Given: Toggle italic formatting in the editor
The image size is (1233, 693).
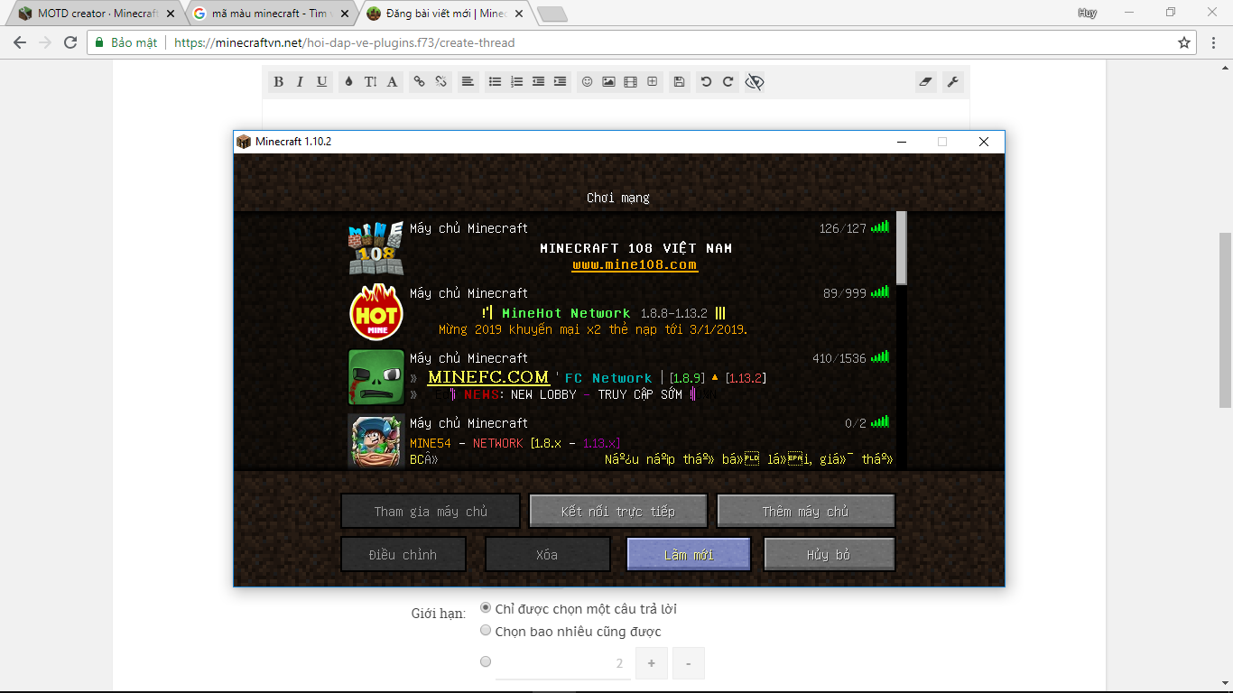Looking at the screenshot, I should click(x=301, y=82).
